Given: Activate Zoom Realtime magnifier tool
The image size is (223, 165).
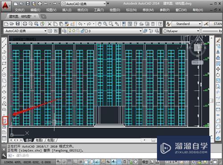Looking at the screenshot, I should (x=105, y=24).
